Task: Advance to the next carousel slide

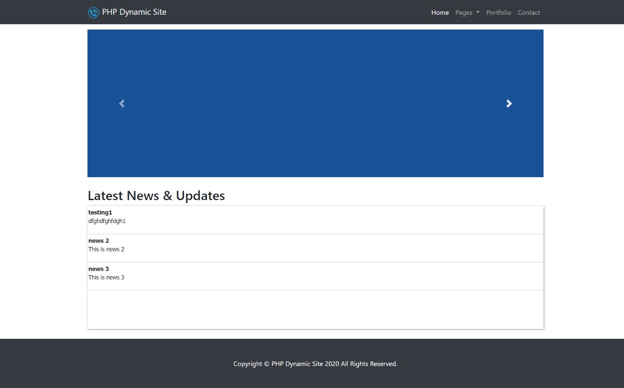Action: [x=509, y=103]
